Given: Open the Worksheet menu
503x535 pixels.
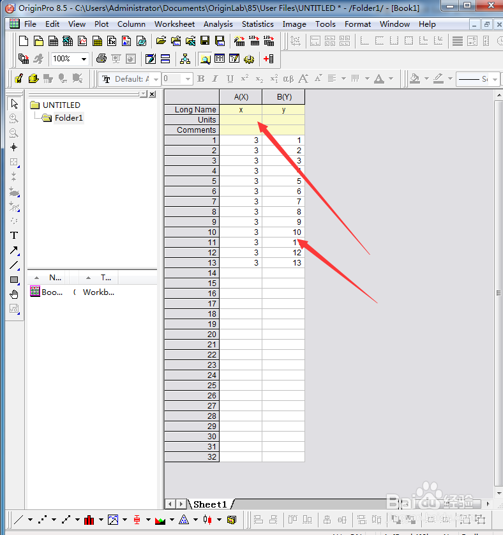Looking at the screenshot, I should point(174,24).
